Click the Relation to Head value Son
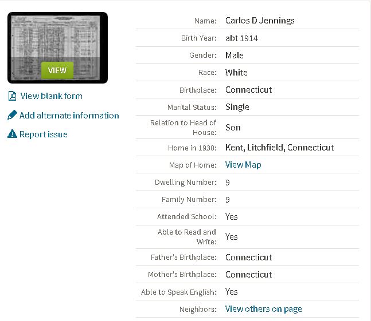 click(233, 128)
